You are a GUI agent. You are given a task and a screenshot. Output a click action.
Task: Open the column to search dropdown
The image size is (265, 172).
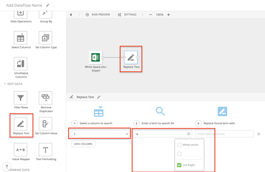tap(100, 134)
